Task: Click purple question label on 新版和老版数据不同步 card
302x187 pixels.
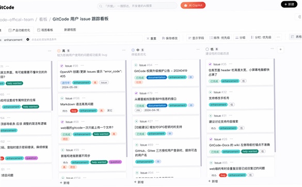Action: (115, 162)
